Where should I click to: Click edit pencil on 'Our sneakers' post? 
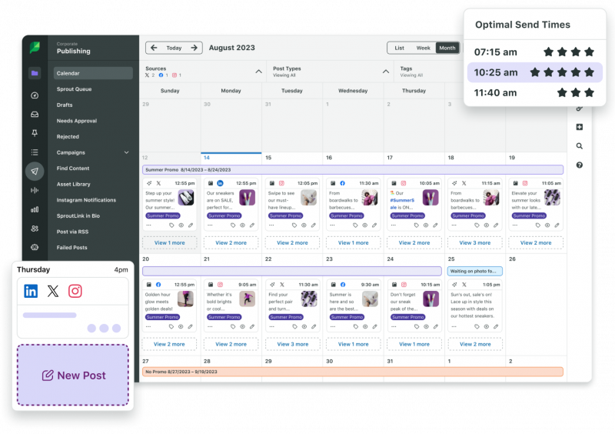(x=252, y=225)
